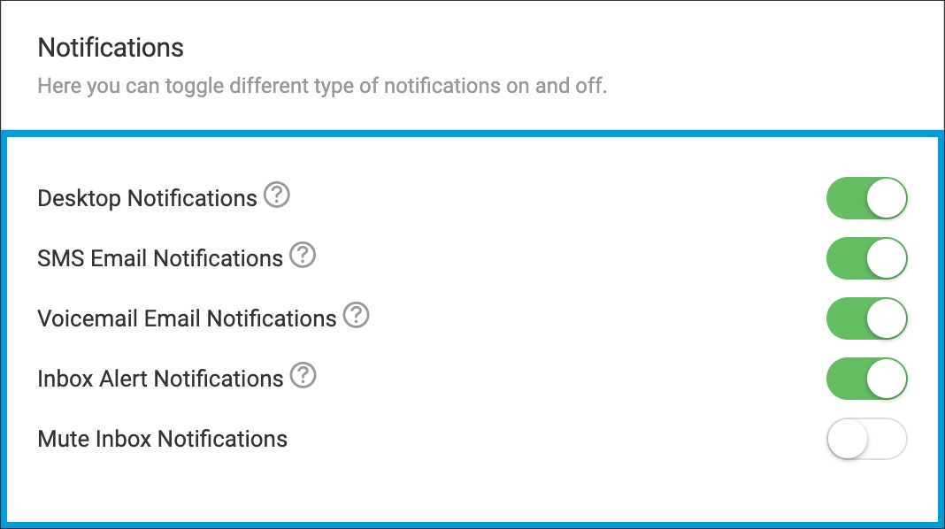This screenshot has height=529, width=945.
Task: Click the notifications description subtitle text
Action: pos(322,87)
